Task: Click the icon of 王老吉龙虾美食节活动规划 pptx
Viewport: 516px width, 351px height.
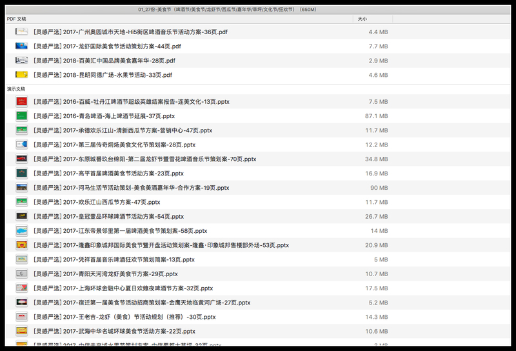Action: click(22, 317)
